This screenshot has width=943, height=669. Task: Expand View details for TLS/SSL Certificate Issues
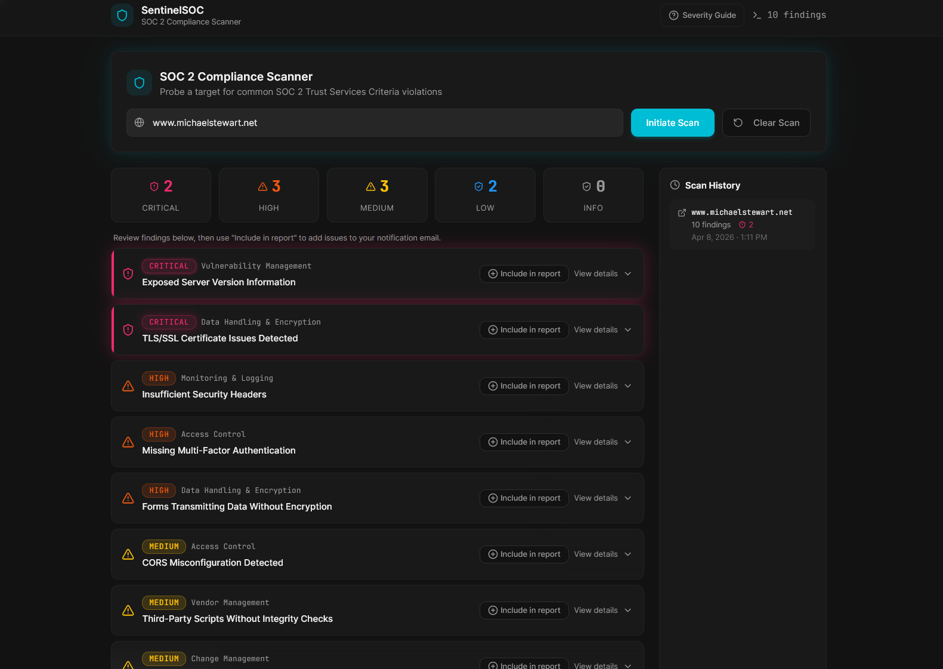602,330
